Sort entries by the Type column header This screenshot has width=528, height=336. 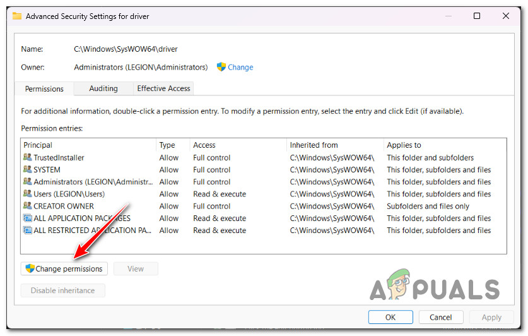pos(173,145)
